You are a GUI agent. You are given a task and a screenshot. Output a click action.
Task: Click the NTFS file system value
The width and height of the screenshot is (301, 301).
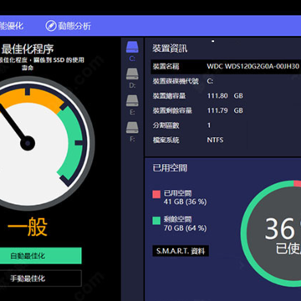click(215, 140)
